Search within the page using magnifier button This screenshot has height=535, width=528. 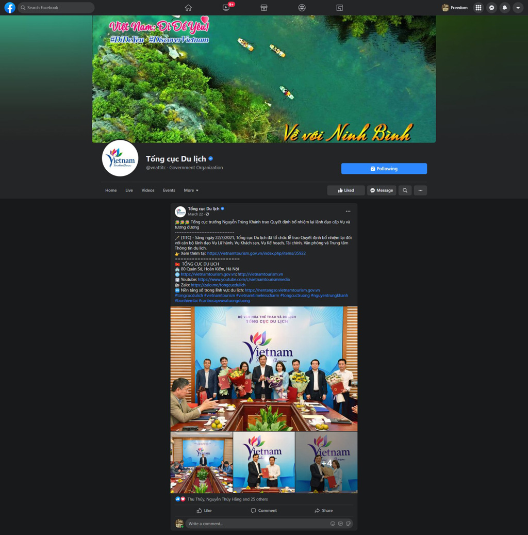click(x=405, y=190)
